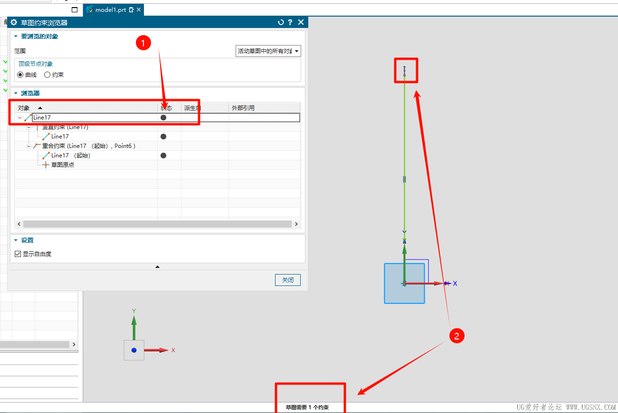Viewport: 618px width, 413px height.
Task: Select the Line17 child row under 竖直约束
Action: pyautogui.click(x=60, y=137)
